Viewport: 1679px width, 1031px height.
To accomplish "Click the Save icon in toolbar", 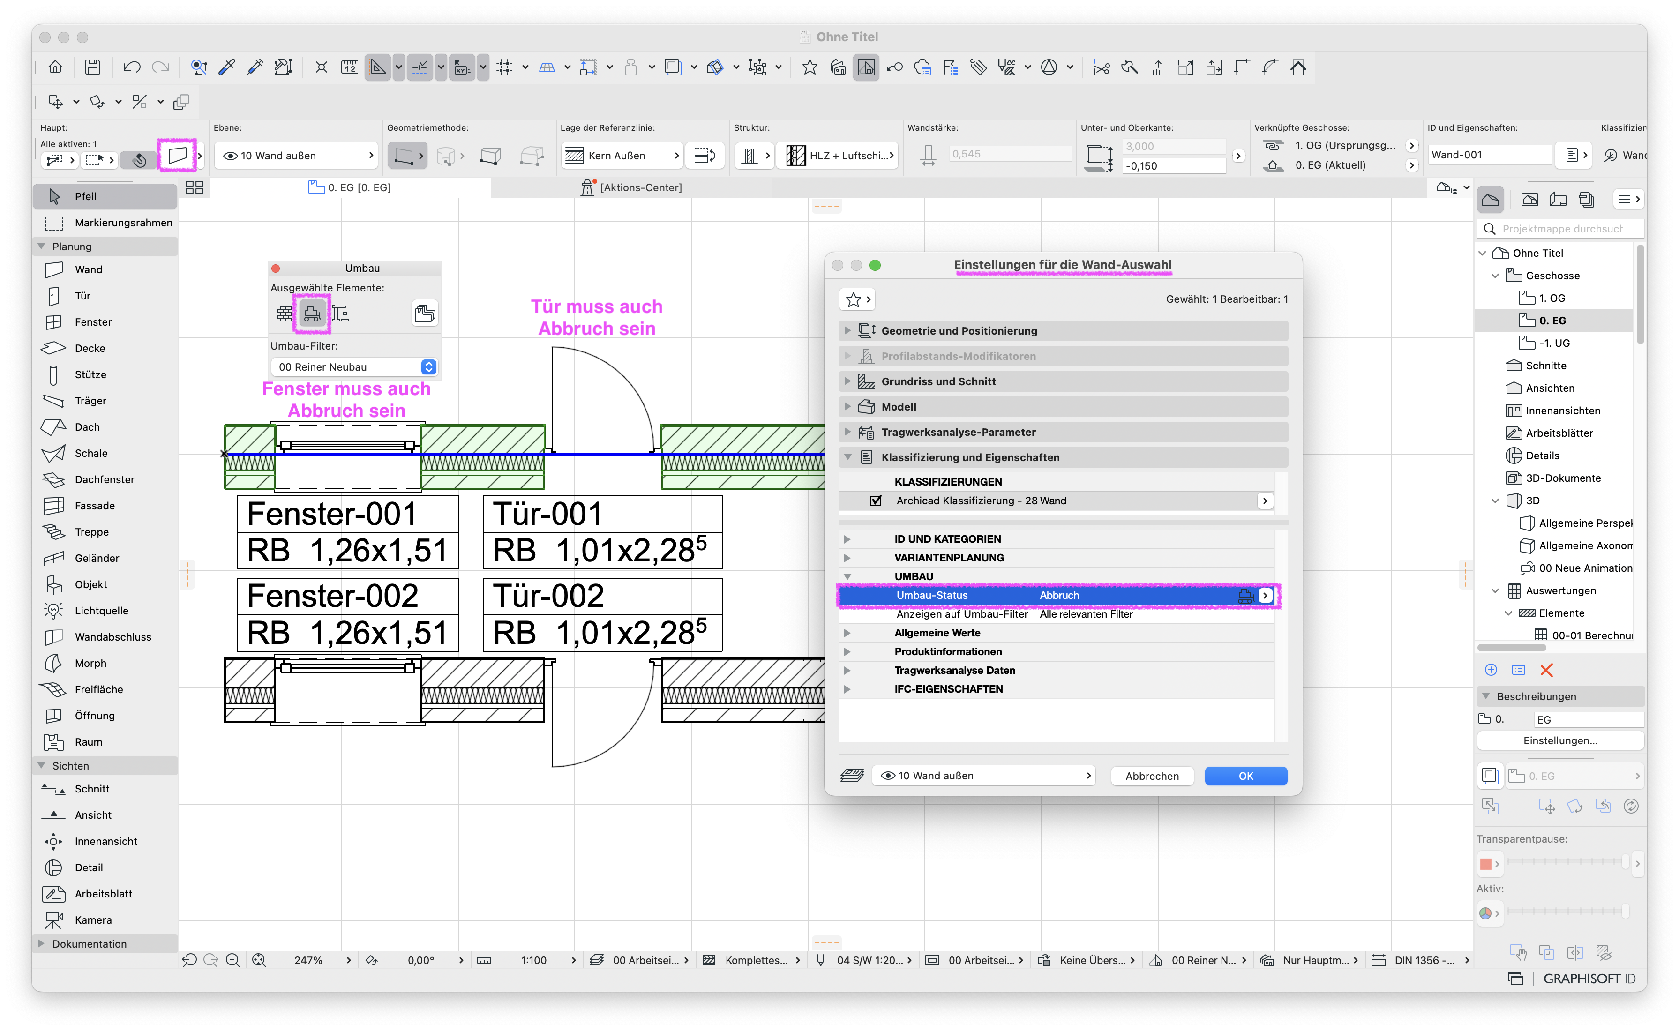I will pyautogui.click(x=93, y=67).
